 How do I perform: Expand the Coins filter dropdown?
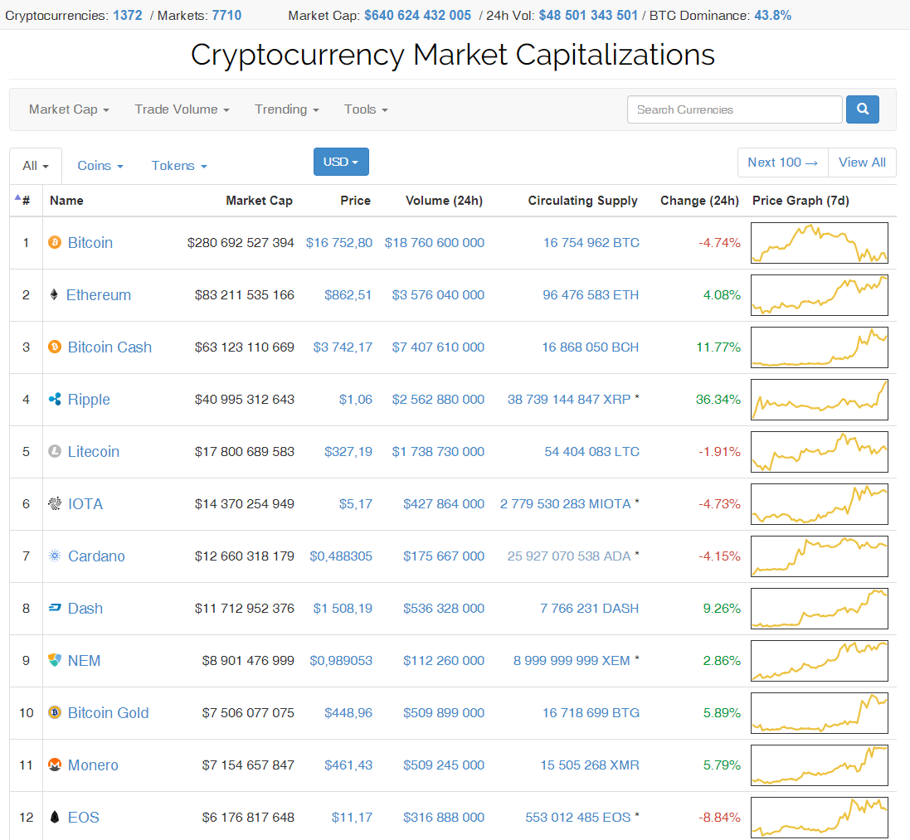coord(100,166)
